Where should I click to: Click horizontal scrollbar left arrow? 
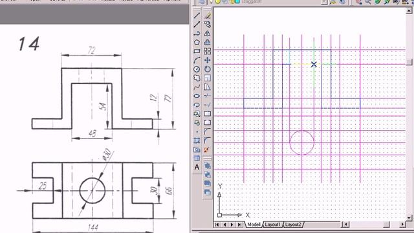[345, 225]
